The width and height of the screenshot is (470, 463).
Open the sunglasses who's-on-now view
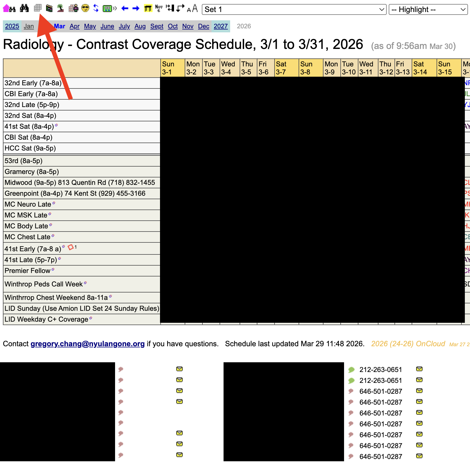tap(85, 8)
